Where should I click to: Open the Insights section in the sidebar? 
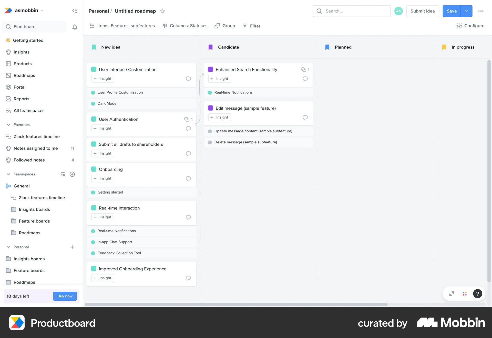21,52
